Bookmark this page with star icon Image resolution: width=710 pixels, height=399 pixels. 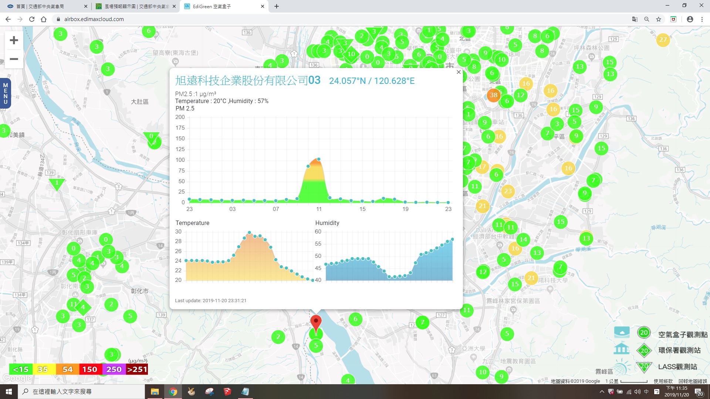[x=658, y=19]
